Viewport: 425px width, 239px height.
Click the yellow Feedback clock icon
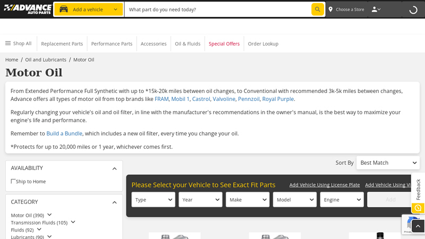tap(418, 208)
